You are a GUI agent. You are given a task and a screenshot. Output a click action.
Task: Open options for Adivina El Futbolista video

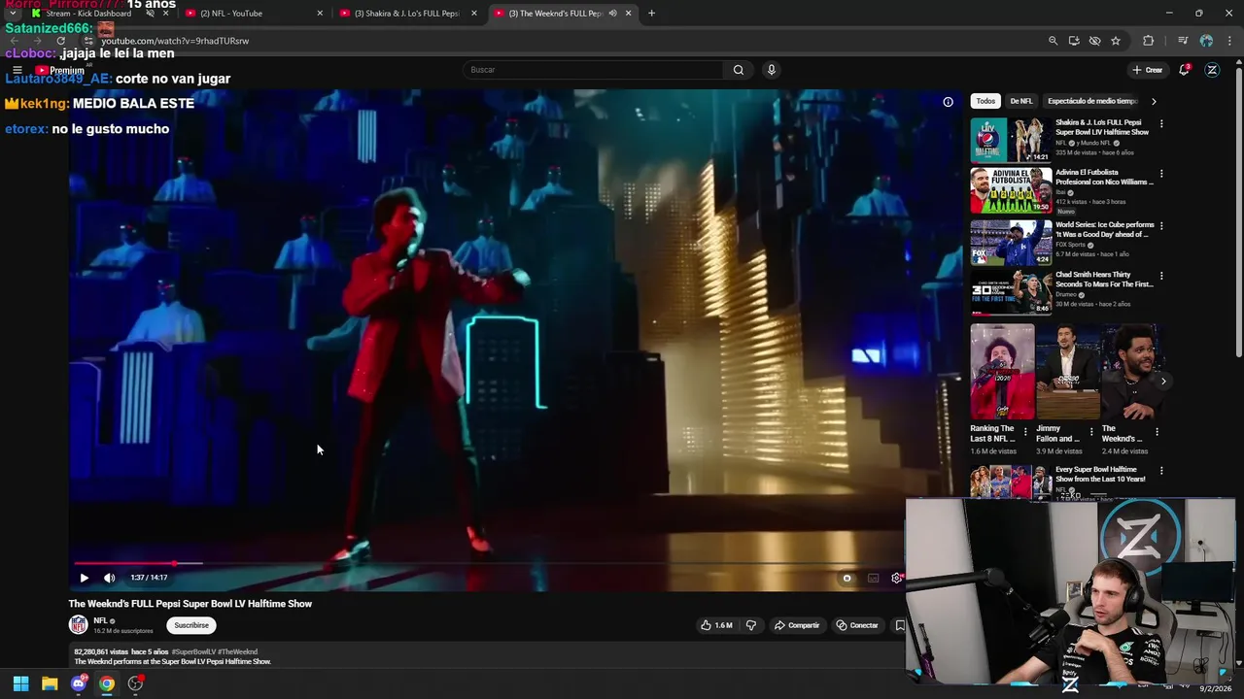(x=1161, y=174)
